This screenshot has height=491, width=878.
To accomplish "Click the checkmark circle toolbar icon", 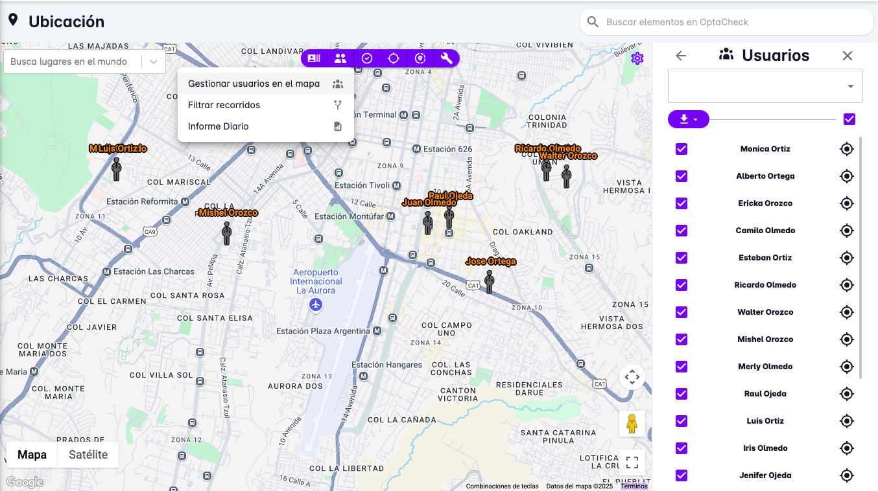I will (367, 58).
